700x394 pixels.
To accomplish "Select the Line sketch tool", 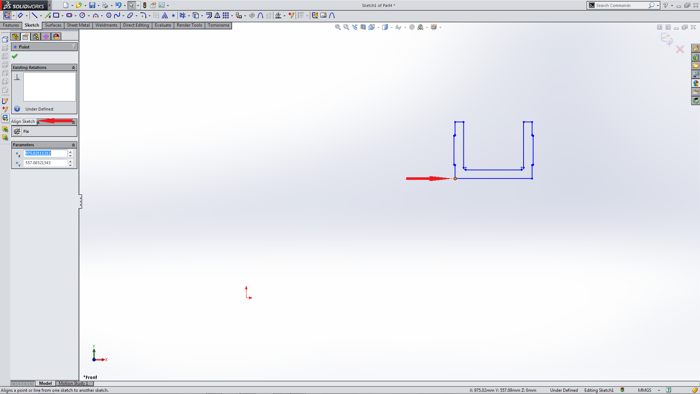I will [34, 15].
